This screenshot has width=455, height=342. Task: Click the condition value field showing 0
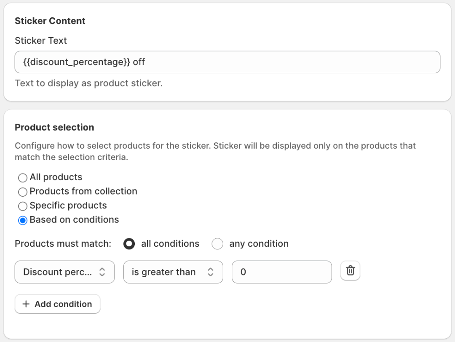point(281,272)
